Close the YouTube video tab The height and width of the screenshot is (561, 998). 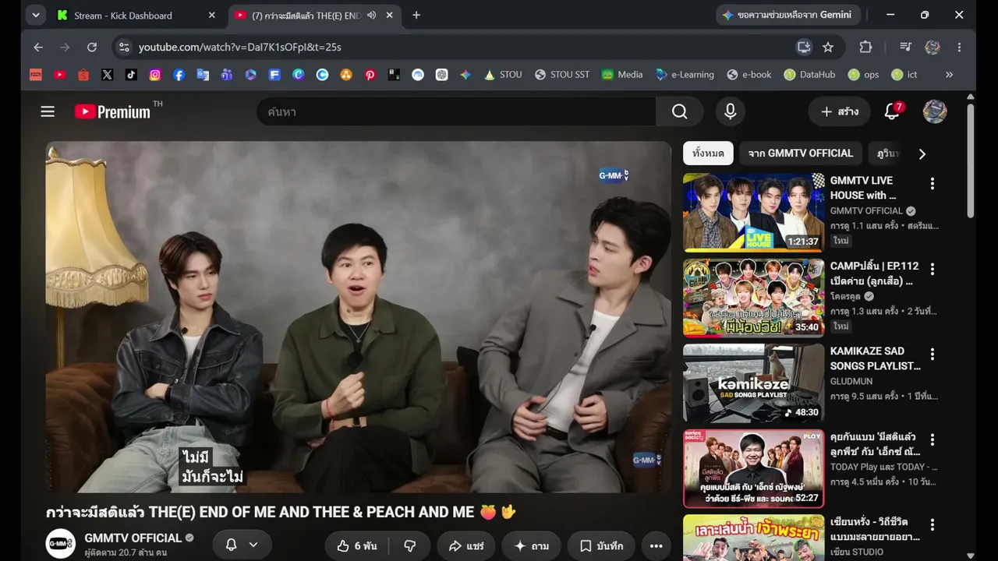click(x=390, y=16)
